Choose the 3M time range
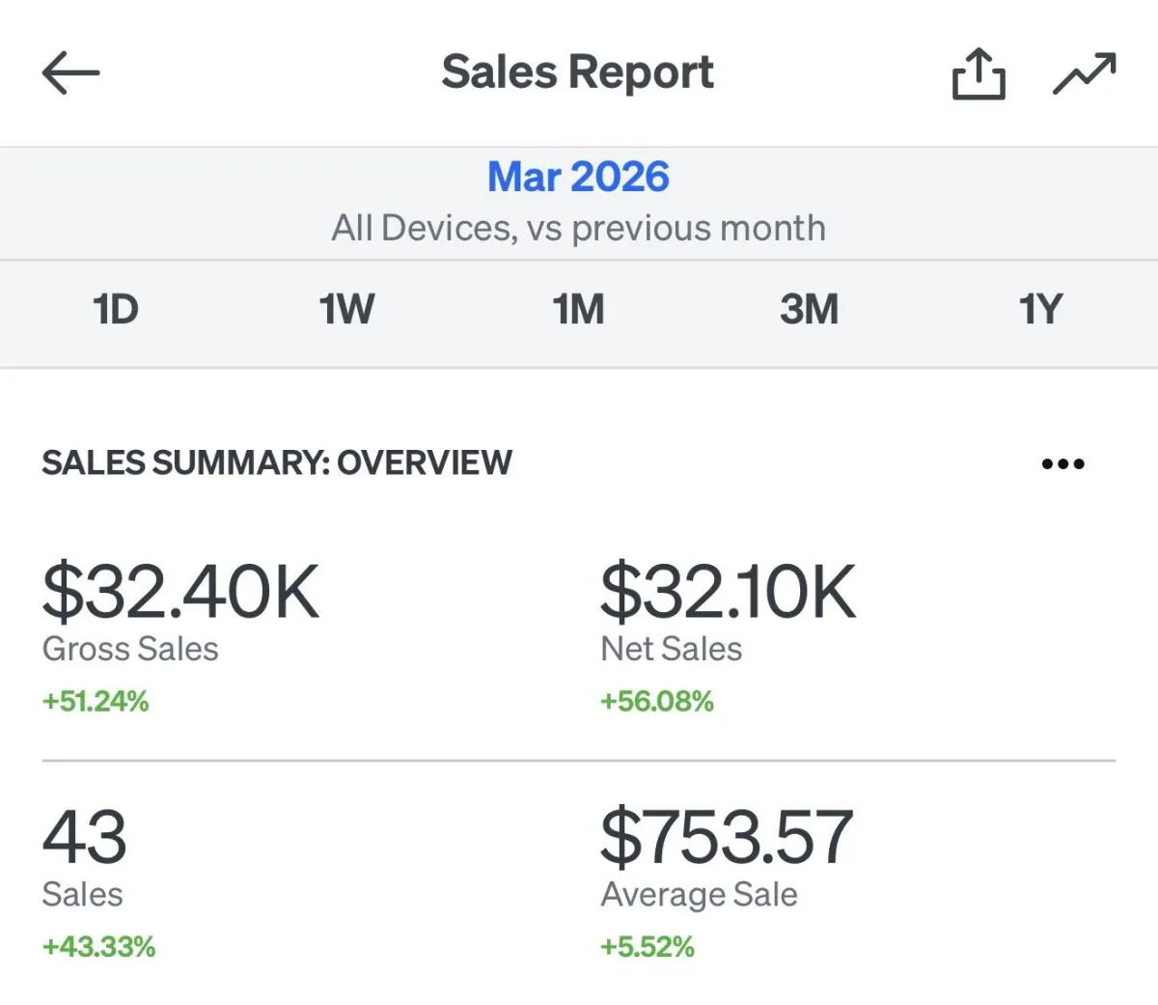Viewport: 1158px width, 1005px height. pos(809,310)
